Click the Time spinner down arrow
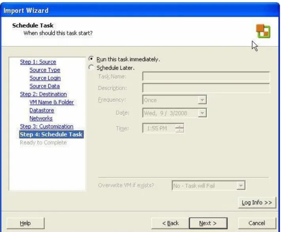Screen dimensions: 281x232 pos(179,130)
